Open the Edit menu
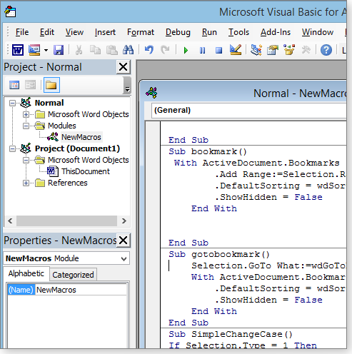The image size is (352, 354). tap(47, 32)
